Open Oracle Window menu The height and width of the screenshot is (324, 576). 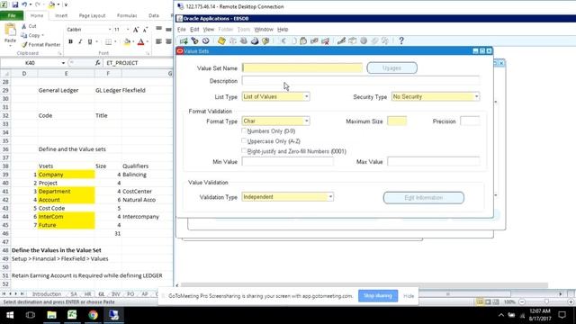[x=264, y=30]
